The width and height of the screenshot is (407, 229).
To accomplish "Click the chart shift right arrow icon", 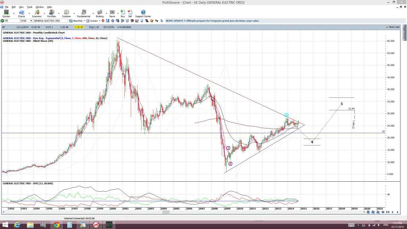I will [x=397, y=212].
